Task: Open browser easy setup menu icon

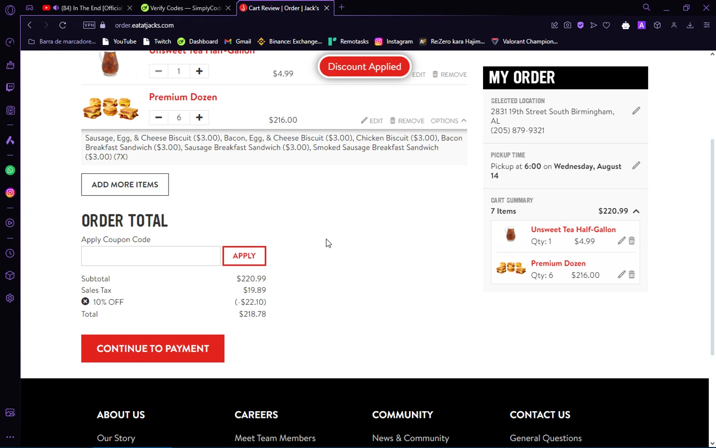Action: (706, 25)
